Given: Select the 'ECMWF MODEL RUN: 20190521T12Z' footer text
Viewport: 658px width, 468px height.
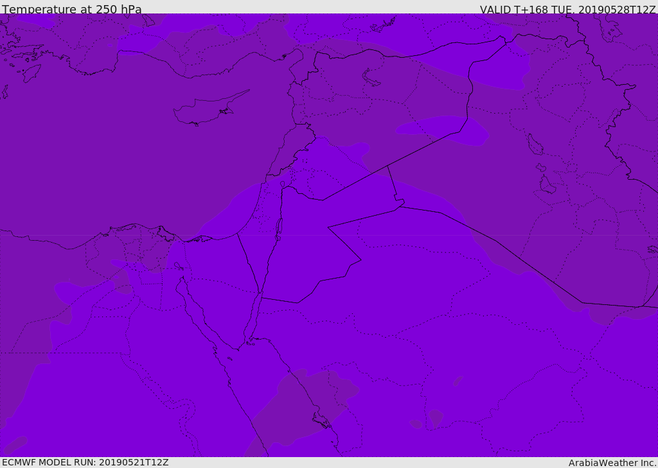Looking at the screenshot, I should point(85,462).
